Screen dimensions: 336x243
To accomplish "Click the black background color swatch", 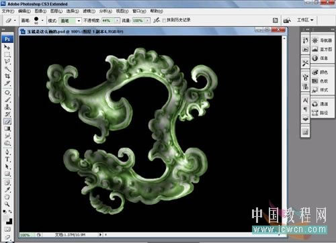I will [9, 222].
